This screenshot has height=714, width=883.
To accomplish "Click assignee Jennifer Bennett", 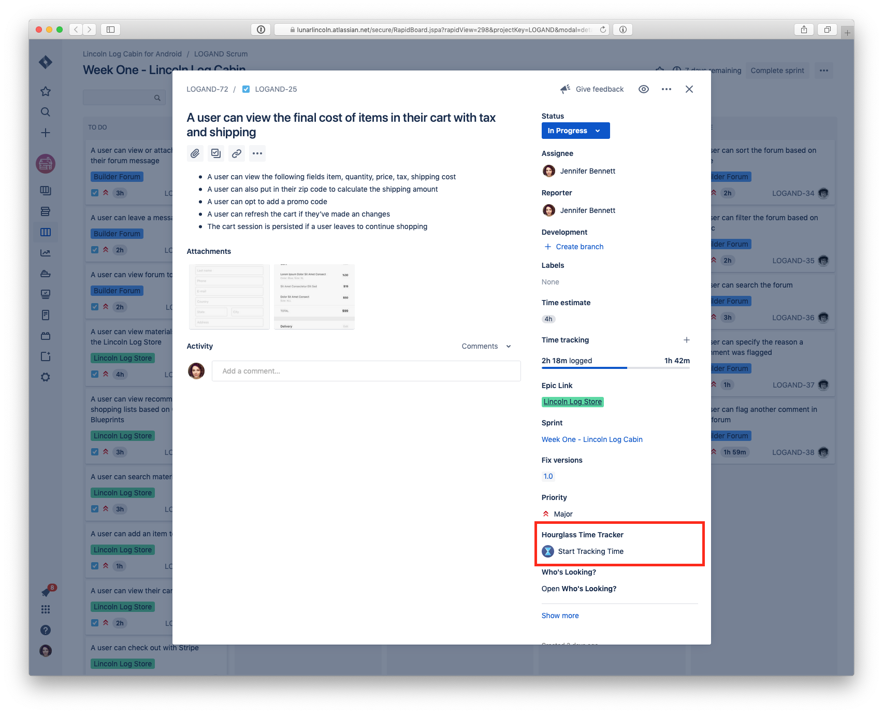I will coord(578,171).
